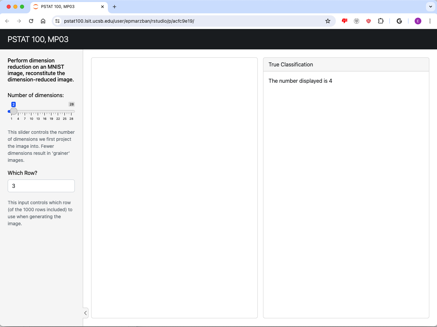Click the row input help text paragraph

pyautogui.click(x=40, y=213)
